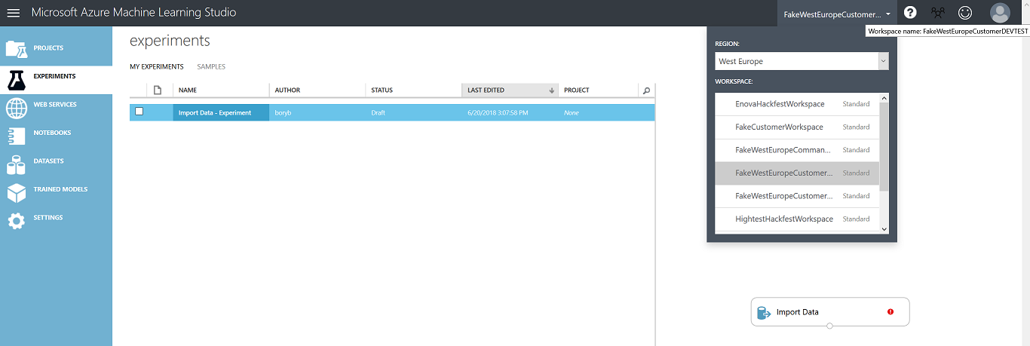This screenshot has width=1030, height=346.
Task: Open the user account avatar
Action: click(1000, 13)
